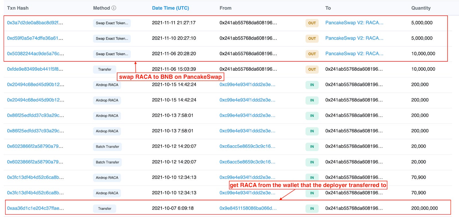Click Swap Exact Token badge in 0x50382244 row
The image size is (459, 218).
click(112, 54)
